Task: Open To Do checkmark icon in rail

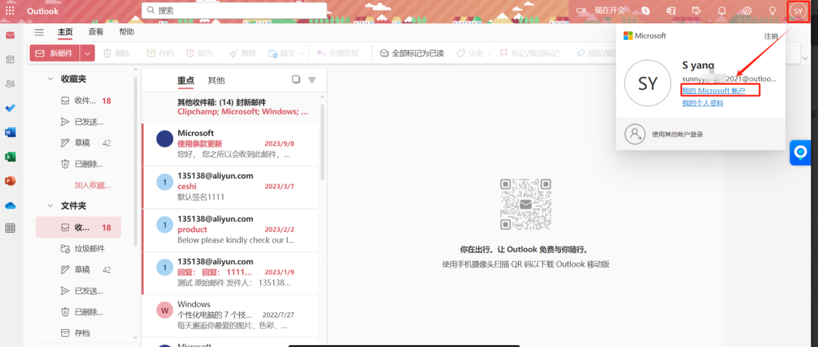Action: (10, 108)
